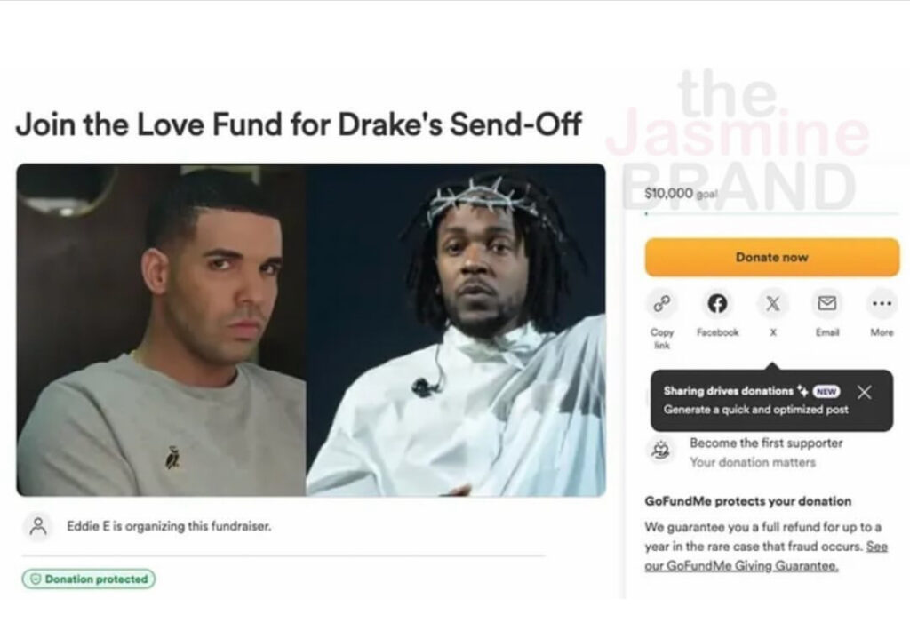Click the Copy link chain icon

[661, 304]
